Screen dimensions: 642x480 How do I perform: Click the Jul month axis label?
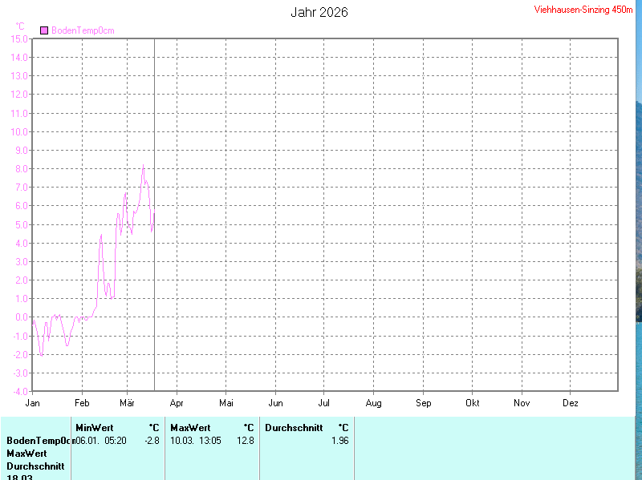324,402
